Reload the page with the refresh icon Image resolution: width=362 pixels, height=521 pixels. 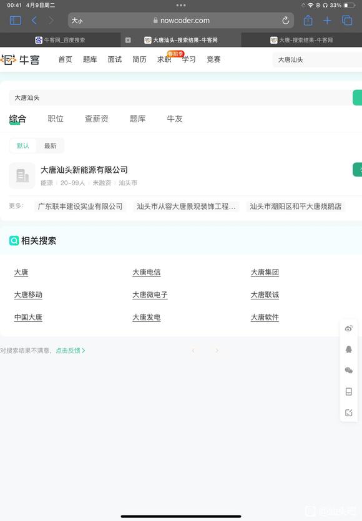coord(286,21)
